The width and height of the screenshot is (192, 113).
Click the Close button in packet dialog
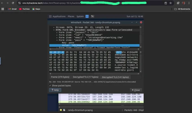(136, 90)
